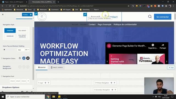Image resolution: width=176 pixels, height=99 pixels.
Task: Open a new browser tab
Action: [x=58, y=2]
